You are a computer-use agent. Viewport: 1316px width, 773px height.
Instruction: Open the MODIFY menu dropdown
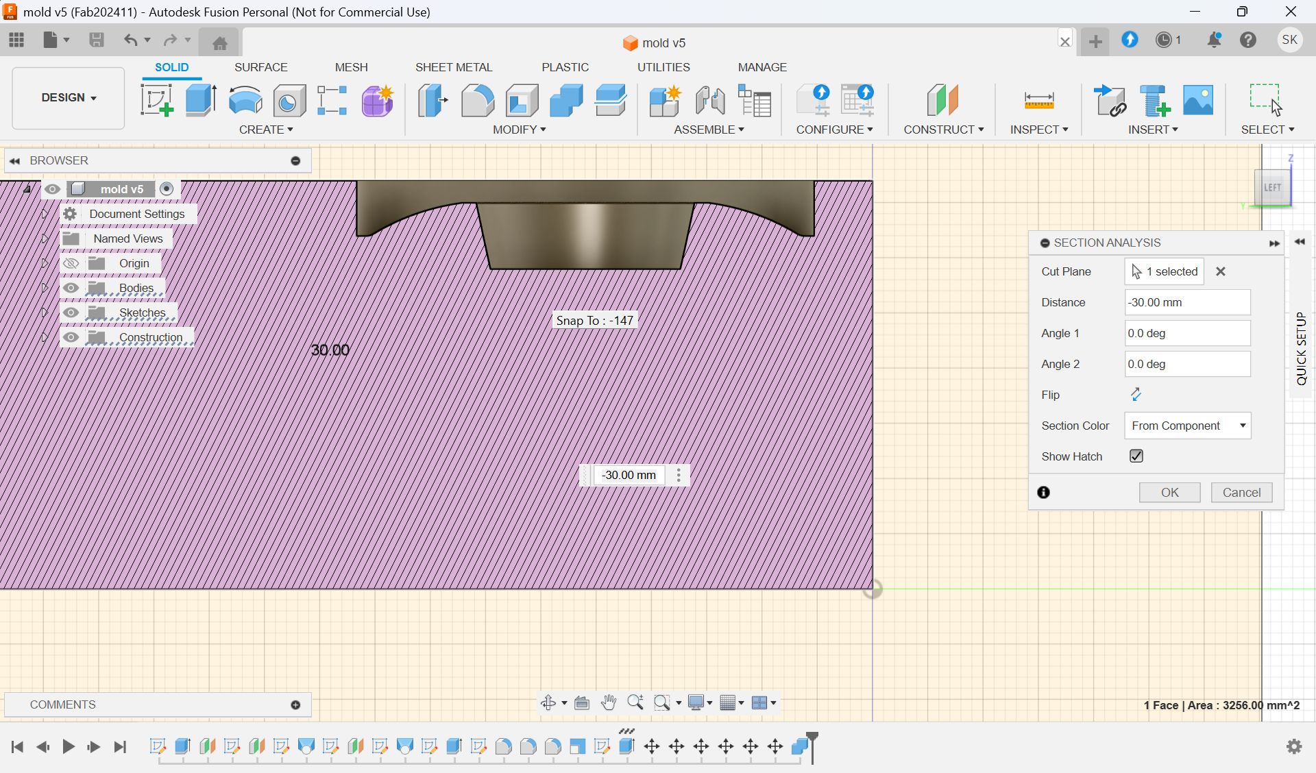520,130
